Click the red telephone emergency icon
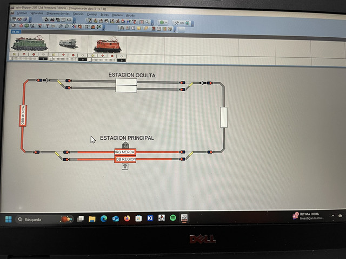This screenshot has height=259, width=346. pyautogui.click(x=19, y=19)
